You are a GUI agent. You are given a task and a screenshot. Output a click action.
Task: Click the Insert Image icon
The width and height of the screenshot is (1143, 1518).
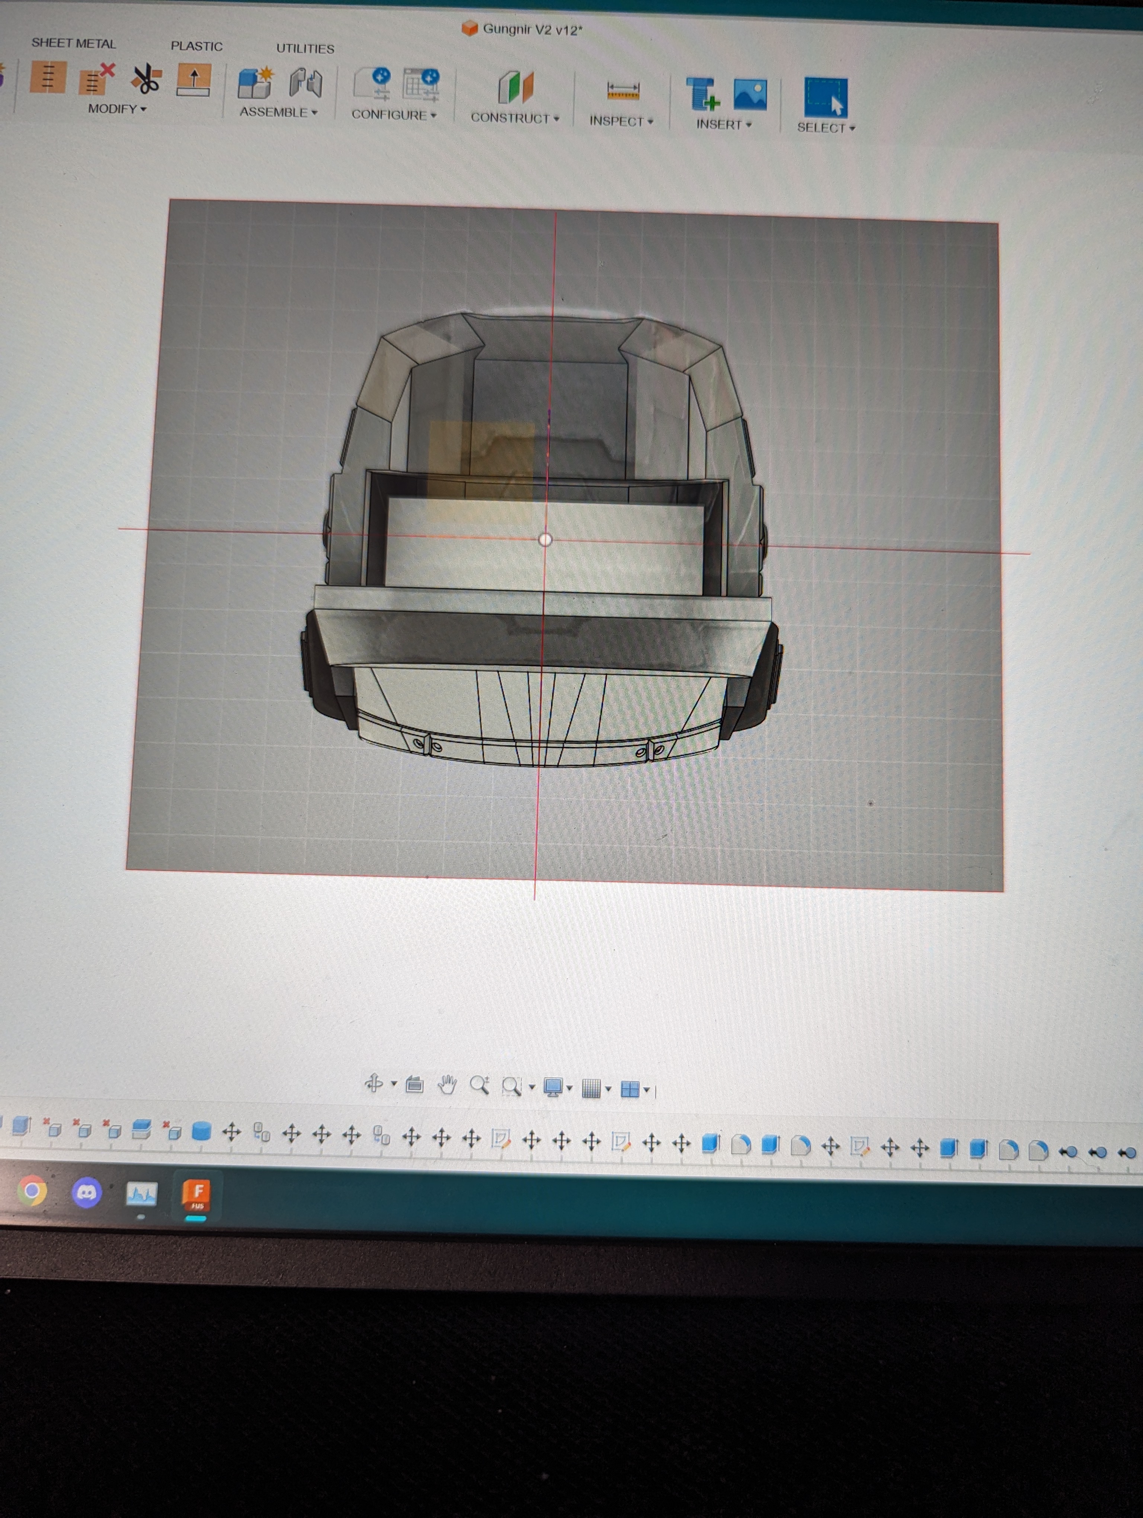click(x=750, y=94)
